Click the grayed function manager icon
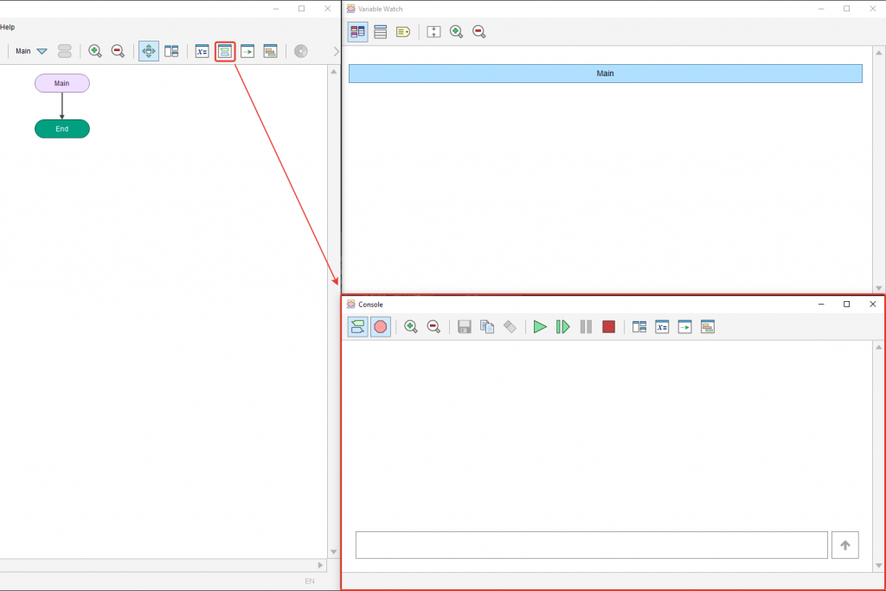The image size is (886, 591). point(65,51)
